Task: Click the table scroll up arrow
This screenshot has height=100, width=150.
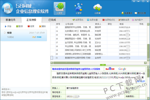Action: tap(148, 24)
